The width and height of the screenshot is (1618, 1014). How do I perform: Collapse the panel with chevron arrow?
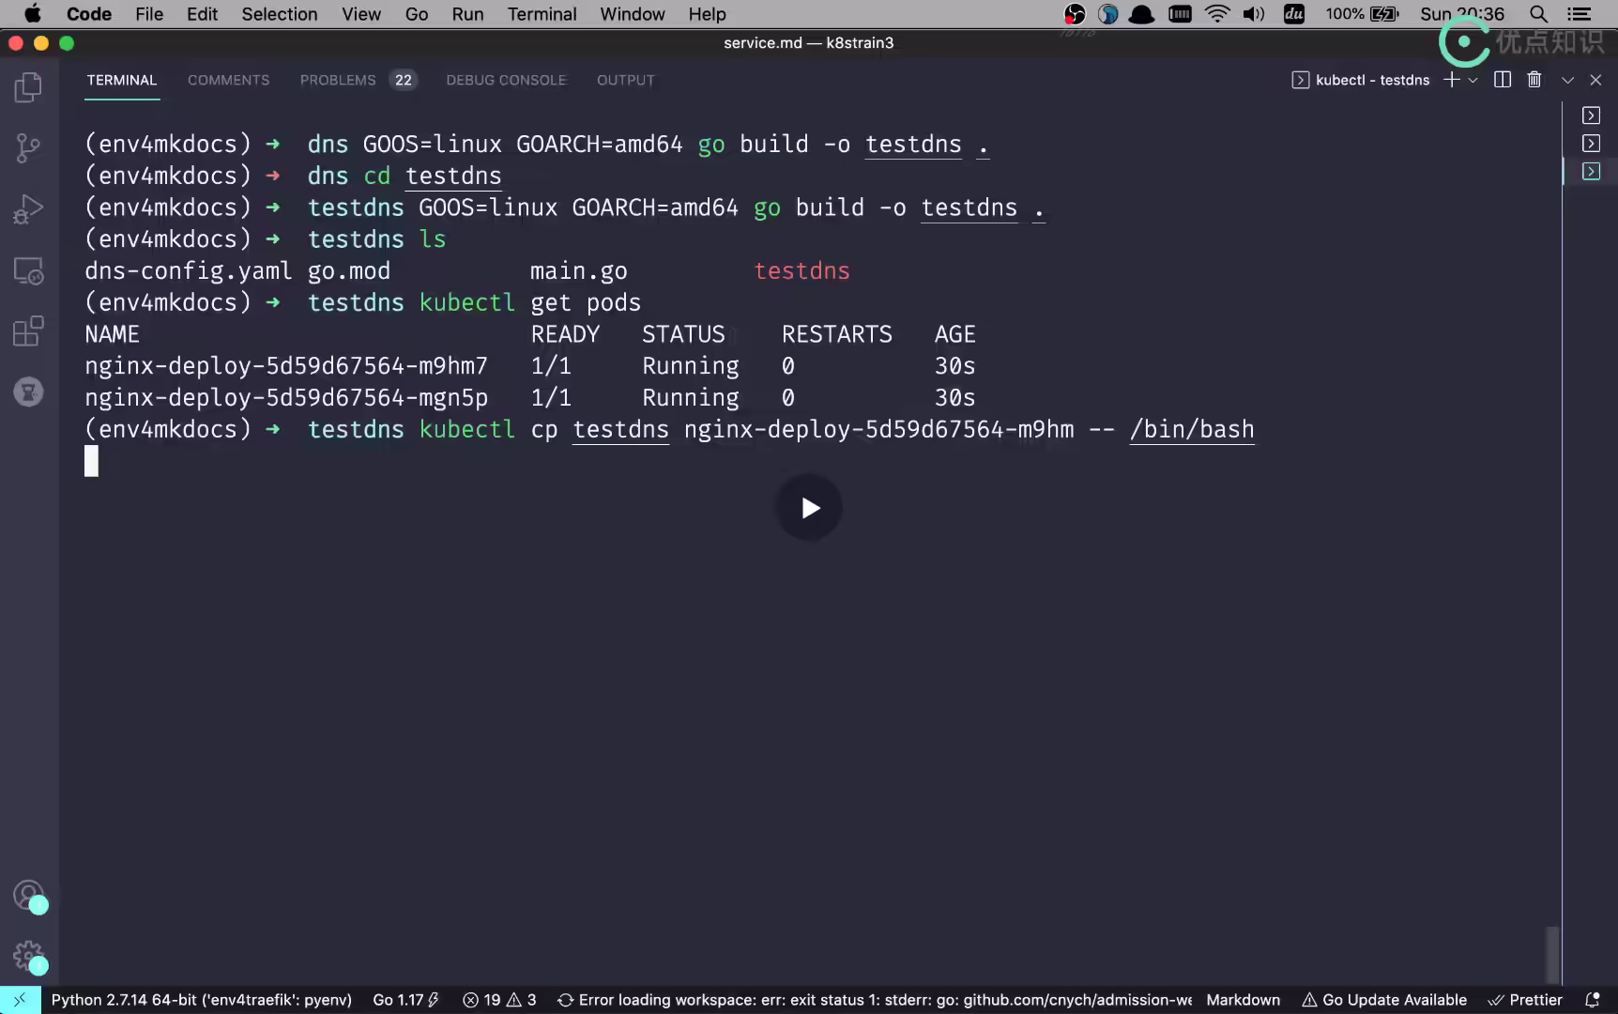tap(1567, 80)
